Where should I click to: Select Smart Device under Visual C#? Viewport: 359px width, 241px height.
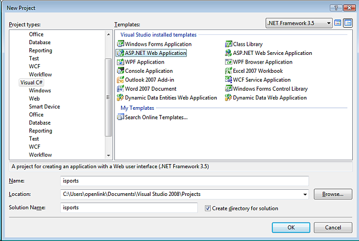(x=44, y=107)
